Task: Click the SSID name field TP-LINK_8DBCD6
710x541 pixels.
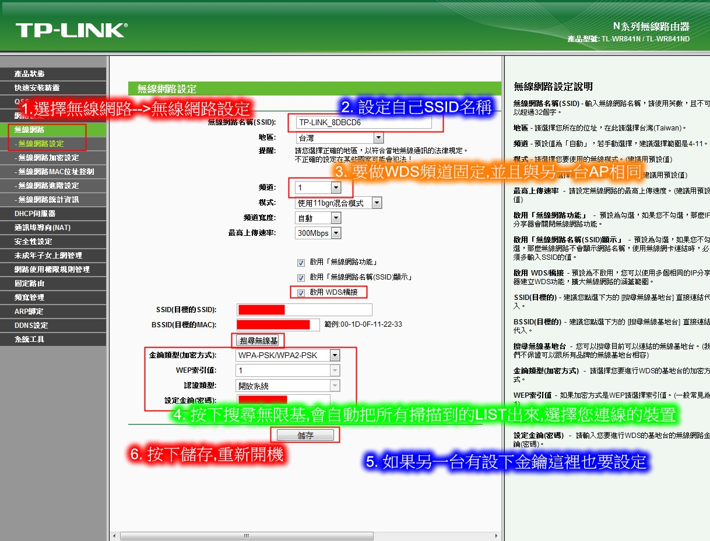Action: pos(363,122)
